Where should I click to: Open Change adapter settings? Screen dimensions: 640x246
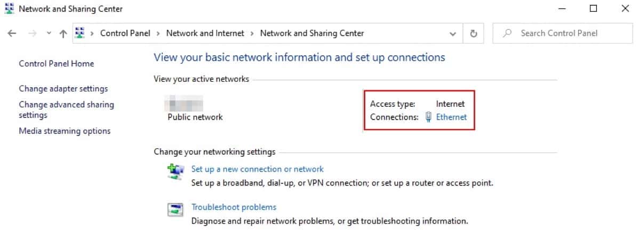63,89
